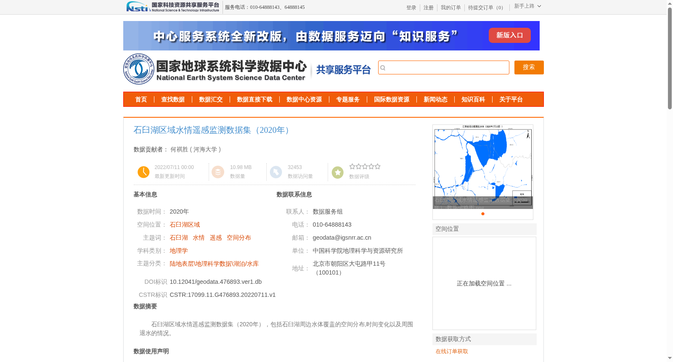Image resolution: width=673 pixels, height=362 pixels.
Task: Click the 石臼湖 keyword link
Action: pos(179,238)
